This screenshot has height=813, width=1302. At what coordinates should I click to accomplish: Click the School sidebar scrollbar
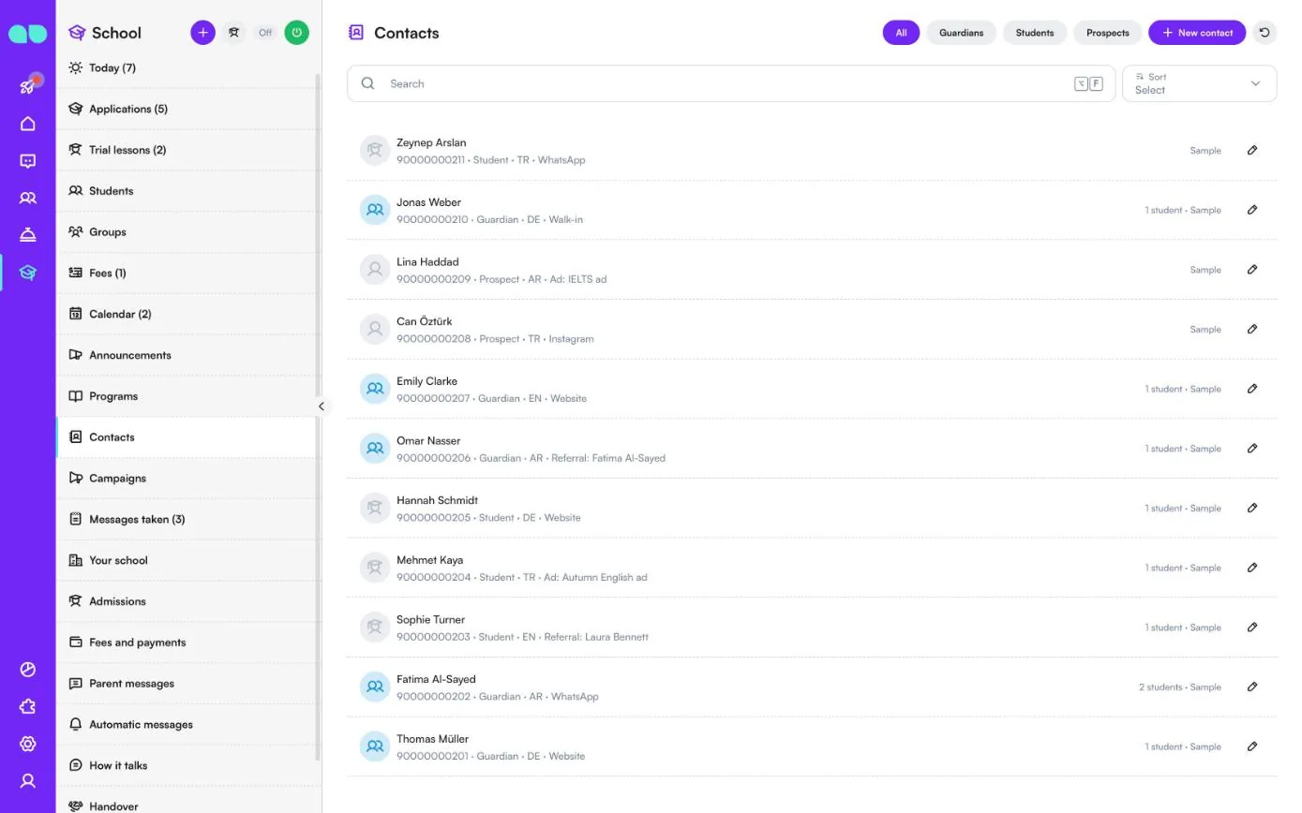(x=319, y=417)
